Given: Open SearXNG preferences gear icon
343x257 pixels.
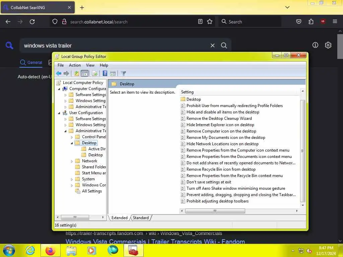Looking at the screenshot, I should point(328,45).
